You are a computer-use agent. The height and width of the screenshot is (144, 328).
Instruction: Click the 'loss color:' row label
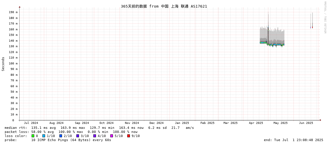click(16, 136)
